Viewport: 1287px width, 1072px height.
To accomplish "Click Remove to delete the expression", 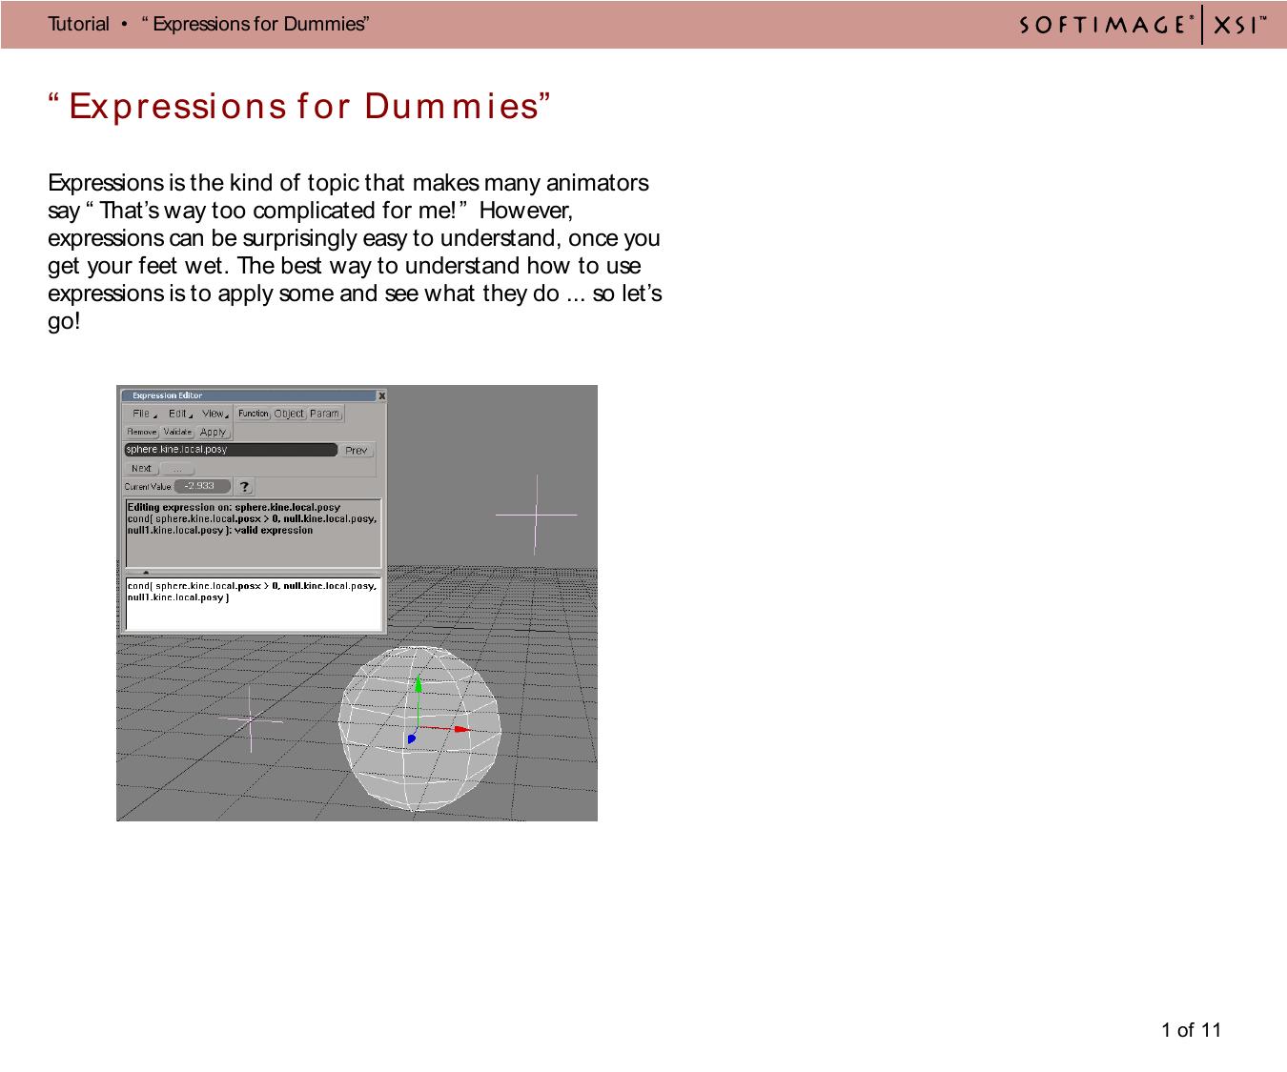I will 142,432.
